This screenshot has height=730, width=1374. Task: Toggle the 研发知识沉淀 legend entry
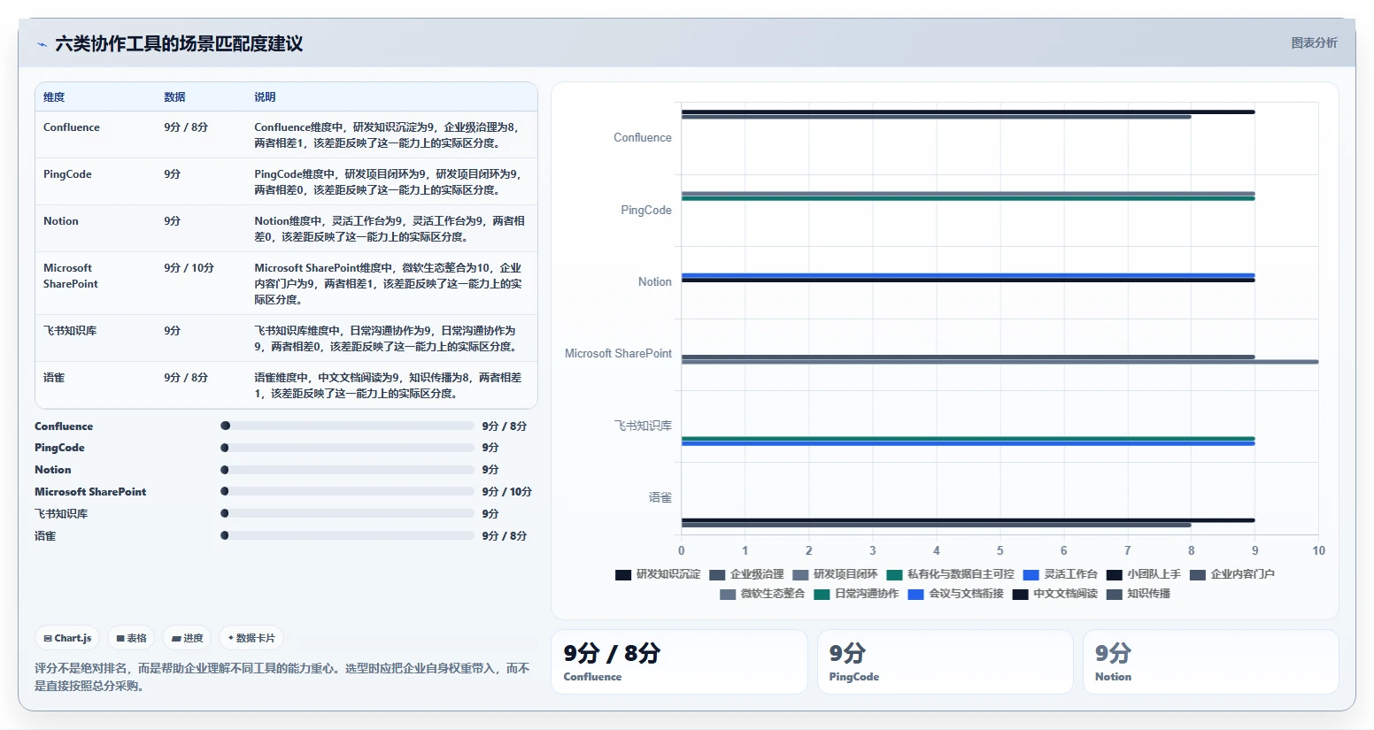[658, 574]
